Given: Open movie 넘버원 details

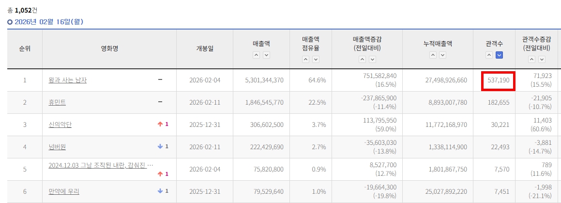Looking at the screenshot, I should pos(57,147).
